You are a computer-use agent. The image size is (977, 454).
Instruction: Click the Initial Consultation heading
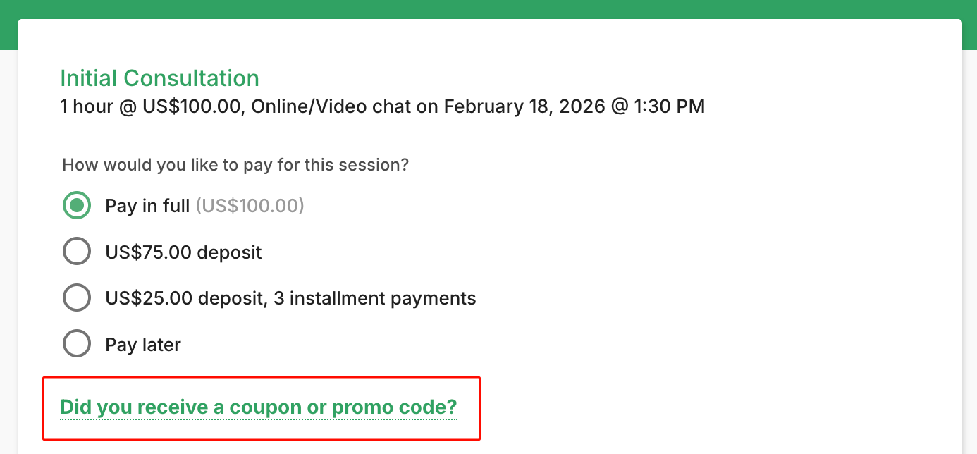pyautogui.click(x=159, y=78)
